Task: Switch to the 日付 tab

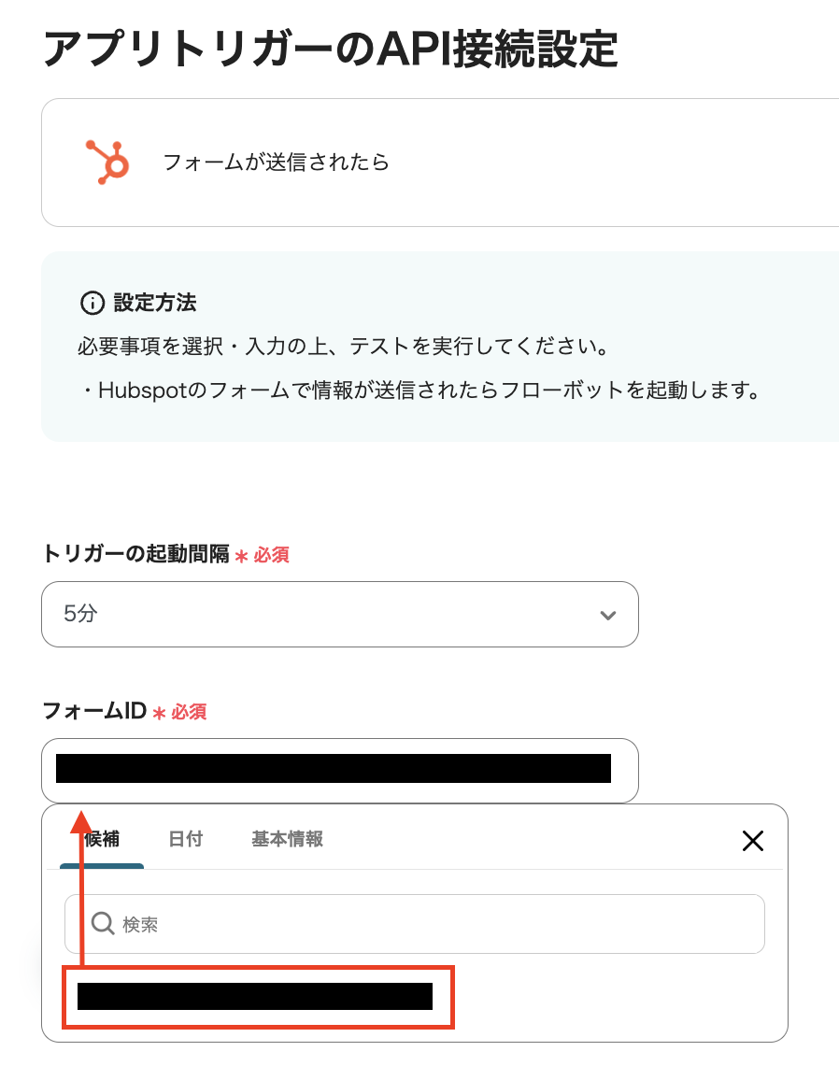Action: [183, 839]
